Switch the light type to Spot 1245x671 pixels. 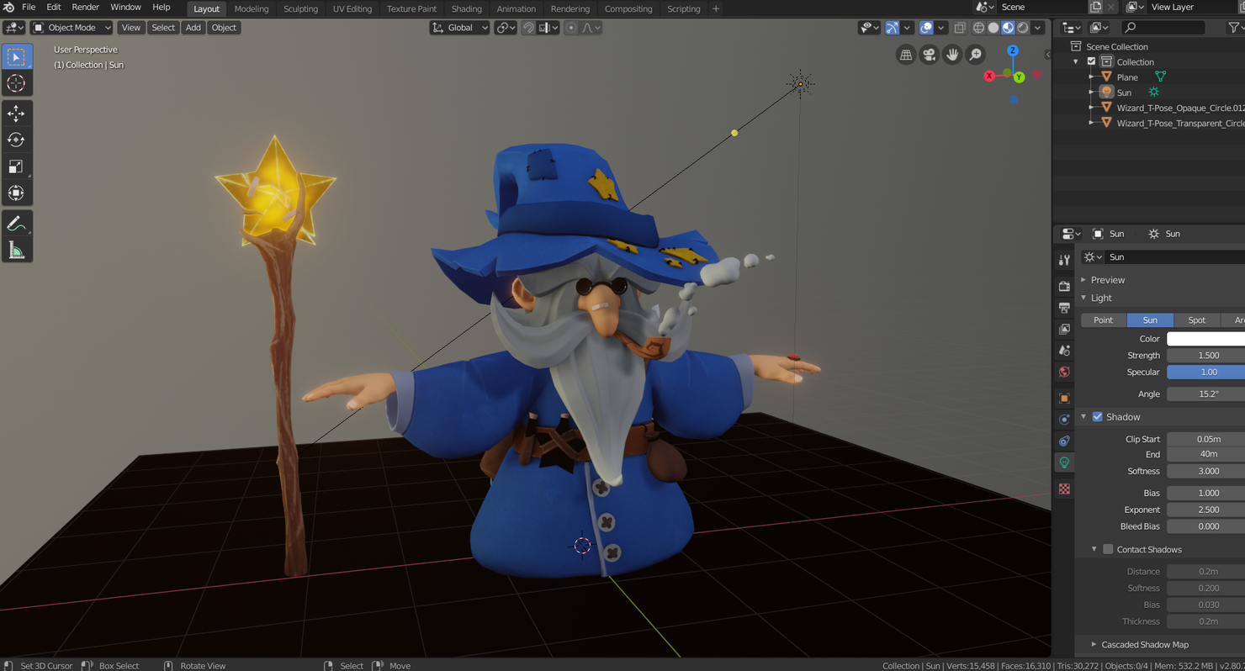pos(1196,320)
